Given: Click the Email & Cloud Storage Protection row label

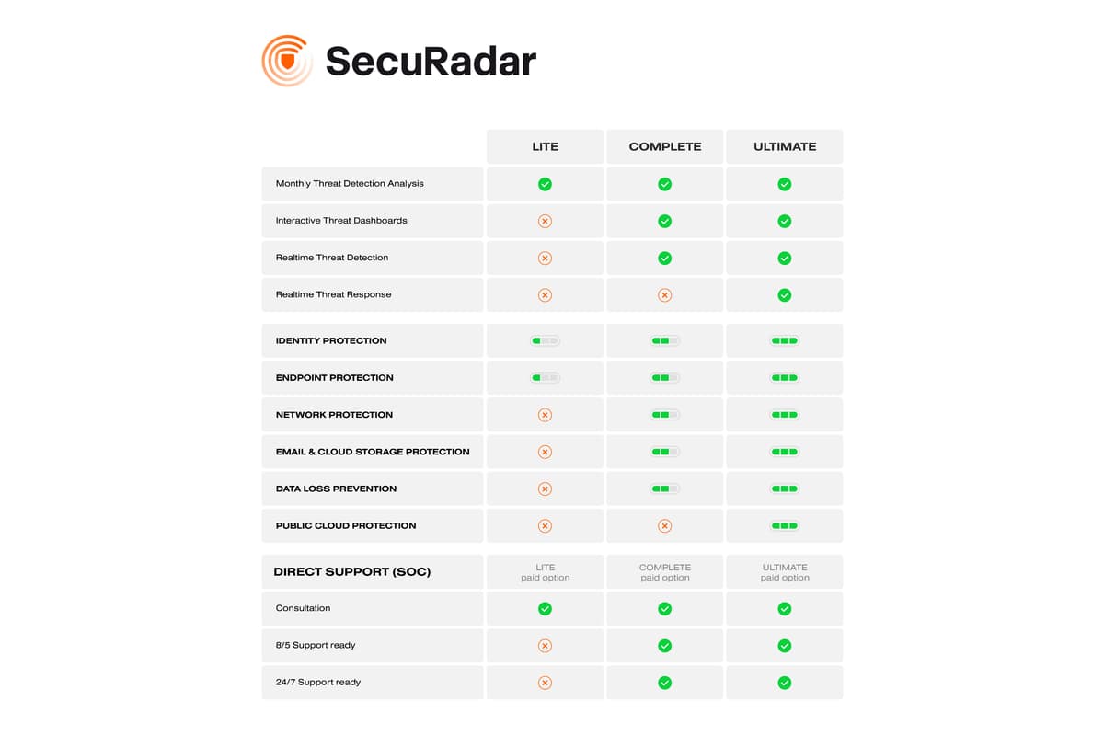Looking at the screenshot, I should click(x=373, y=452).
